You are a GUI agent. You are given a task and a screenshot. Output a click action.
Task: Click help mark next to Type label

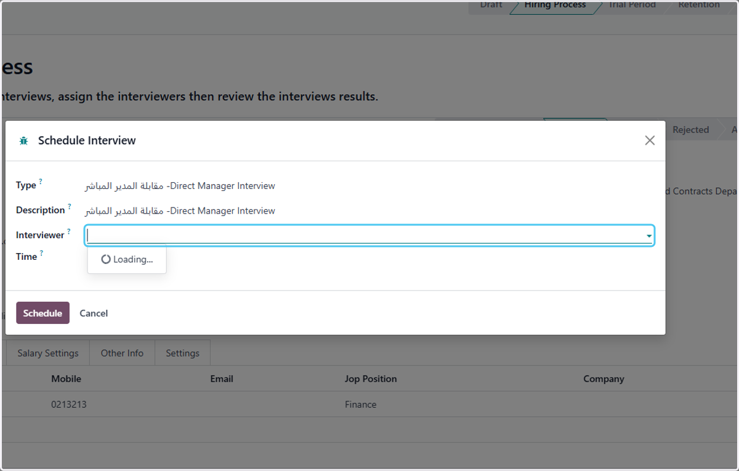(x=41, y=182)
